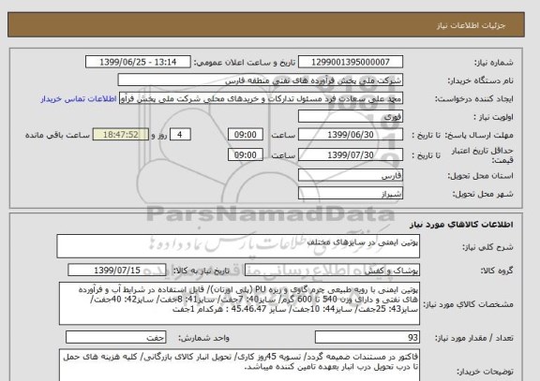Click the buyer organization name field
This screenshot has width=540, height=381.
(x=260, y=81)
